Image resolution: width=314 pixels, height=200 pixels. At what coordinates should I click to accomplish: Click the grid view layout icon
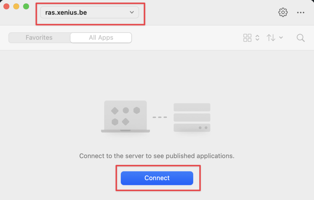pyautogui.click(x=247, y=38)
